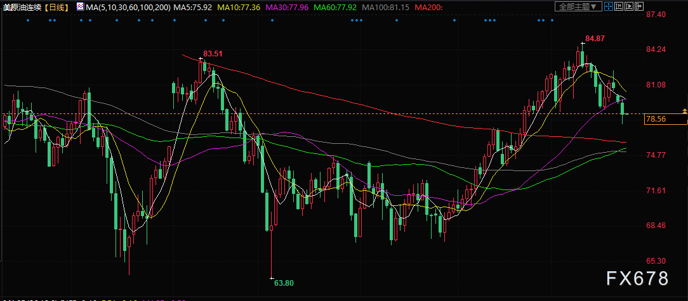The height and width of the screenshot is (301, 688).
Task: Click the jump-to-start range icon
Action: pyautogui.click(x=619, y=6)
